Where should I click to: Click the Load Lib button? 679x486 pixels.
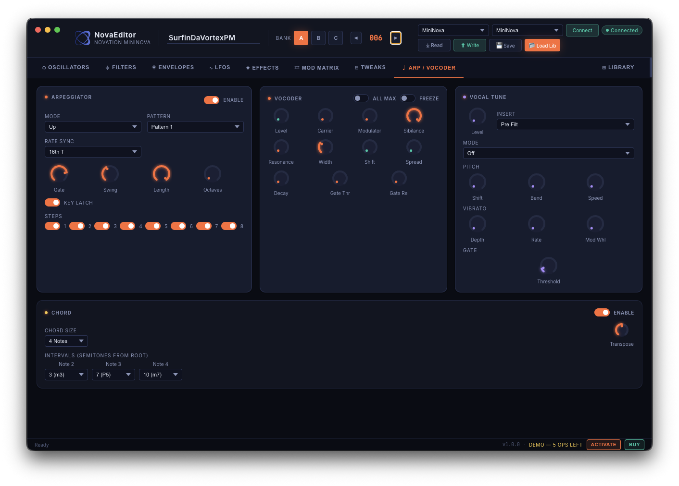click(542, 46)
